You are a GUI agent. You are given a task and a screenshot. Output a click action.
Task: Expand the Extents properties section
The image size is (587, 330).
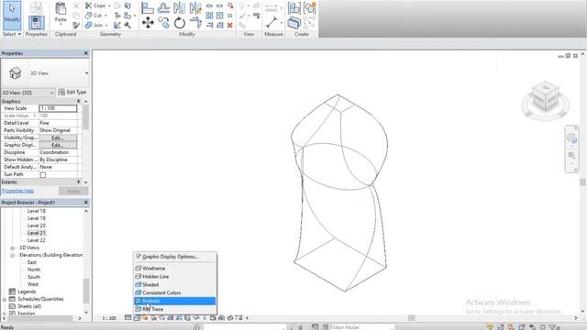click(79, 181)
